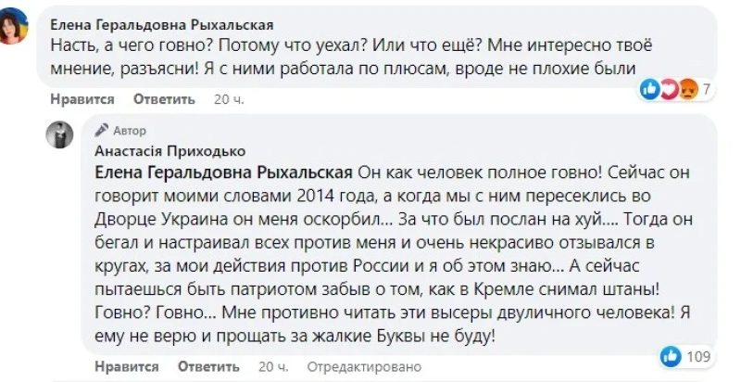Open the reaction count 7 list
The height and width of the screenshot is (382, 741).
tap(706, 89)
